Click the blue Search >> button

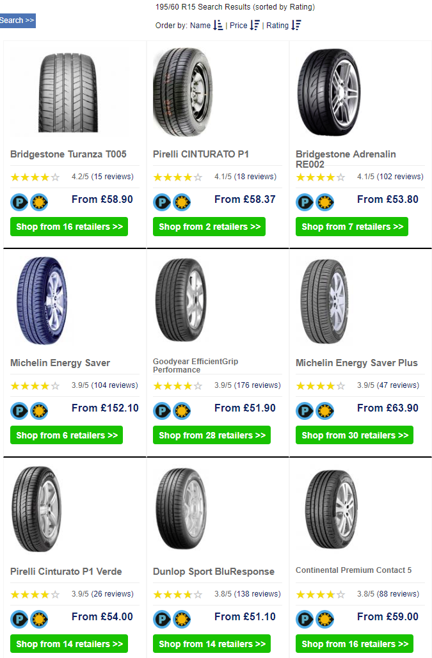click(x=17, y=20)
